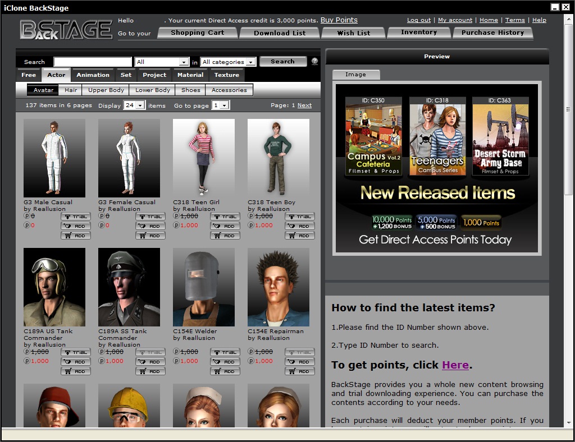Add C154E Repairman to wish list
Screen dimensions: 575x442
[x=300, y=362]
